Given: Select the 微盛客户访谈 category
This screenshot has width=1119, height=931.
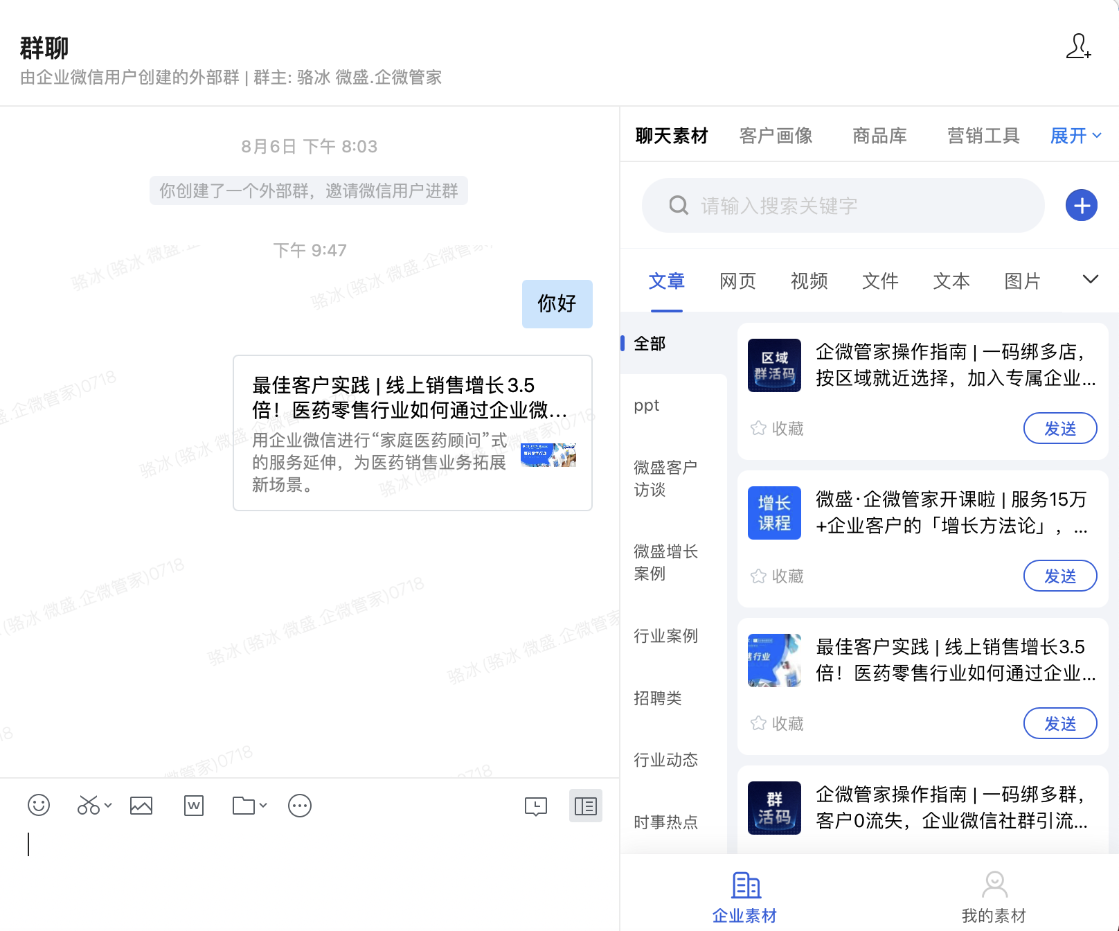Looking at the screenshot, I should 666,479.
